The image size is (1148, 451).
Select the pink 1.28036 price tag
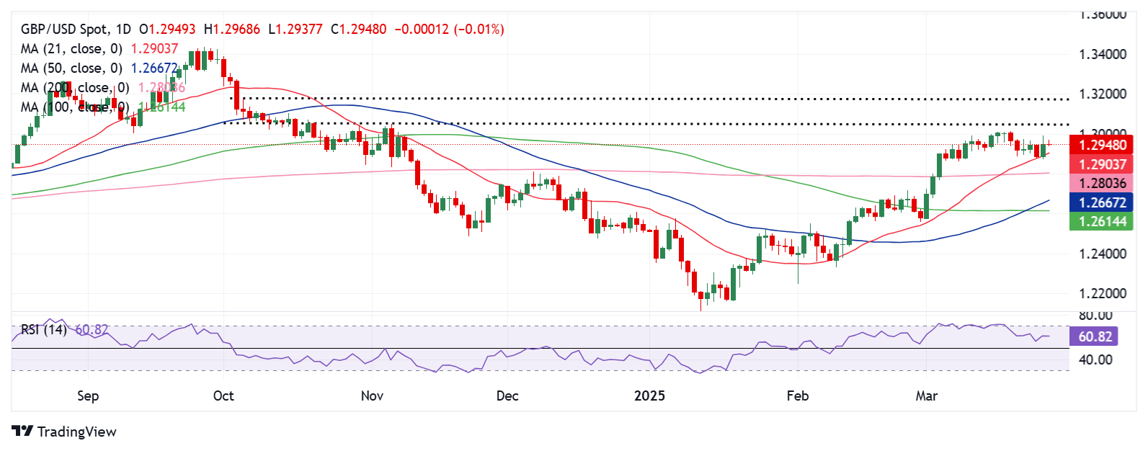1102,184
